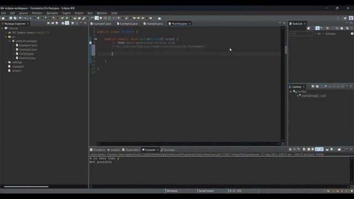Open the Java perspective icon
The height and width of the screenshot is (199, 354).
351,18
